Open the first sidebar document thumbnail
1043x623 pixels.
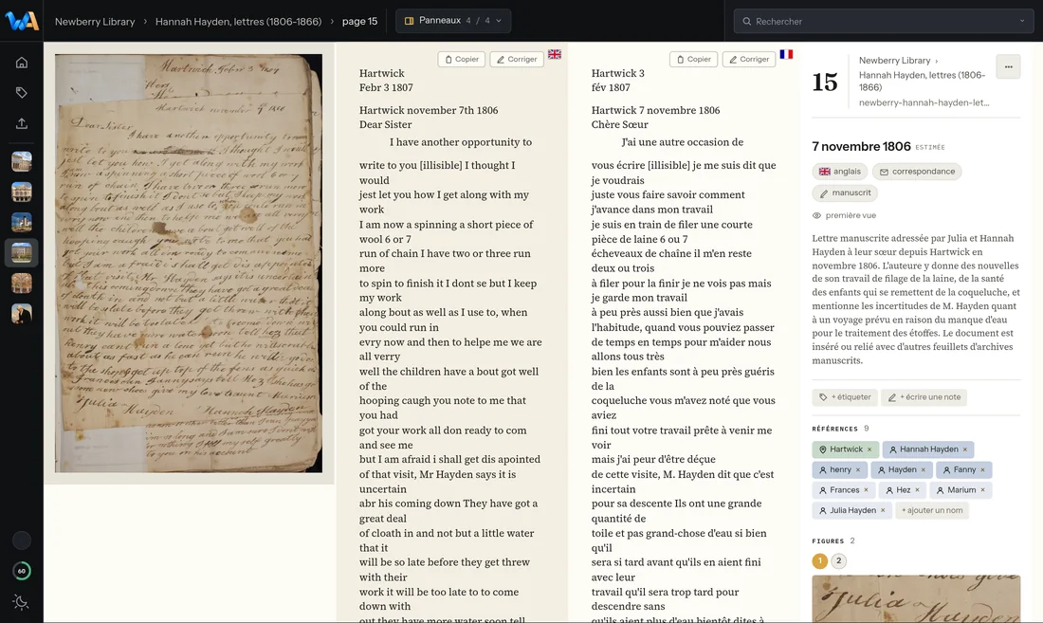click(21, 161)
